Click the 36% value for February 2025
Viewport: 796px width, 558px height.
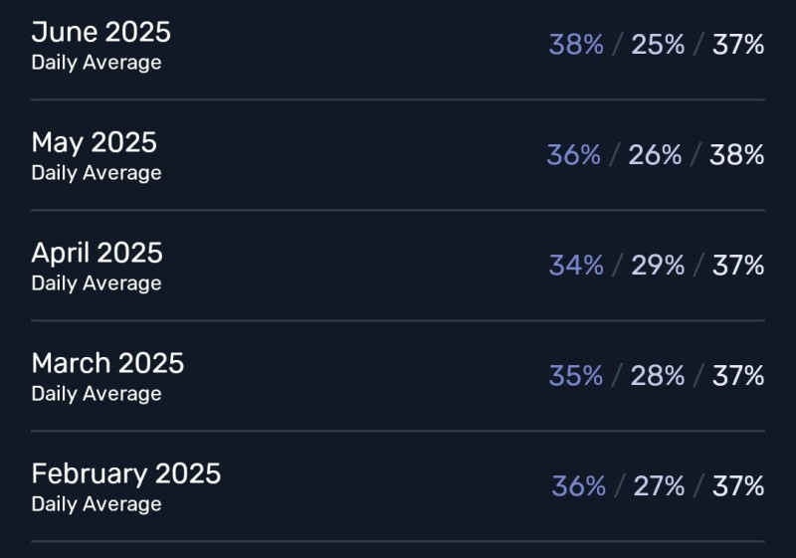tap(579, 486)
